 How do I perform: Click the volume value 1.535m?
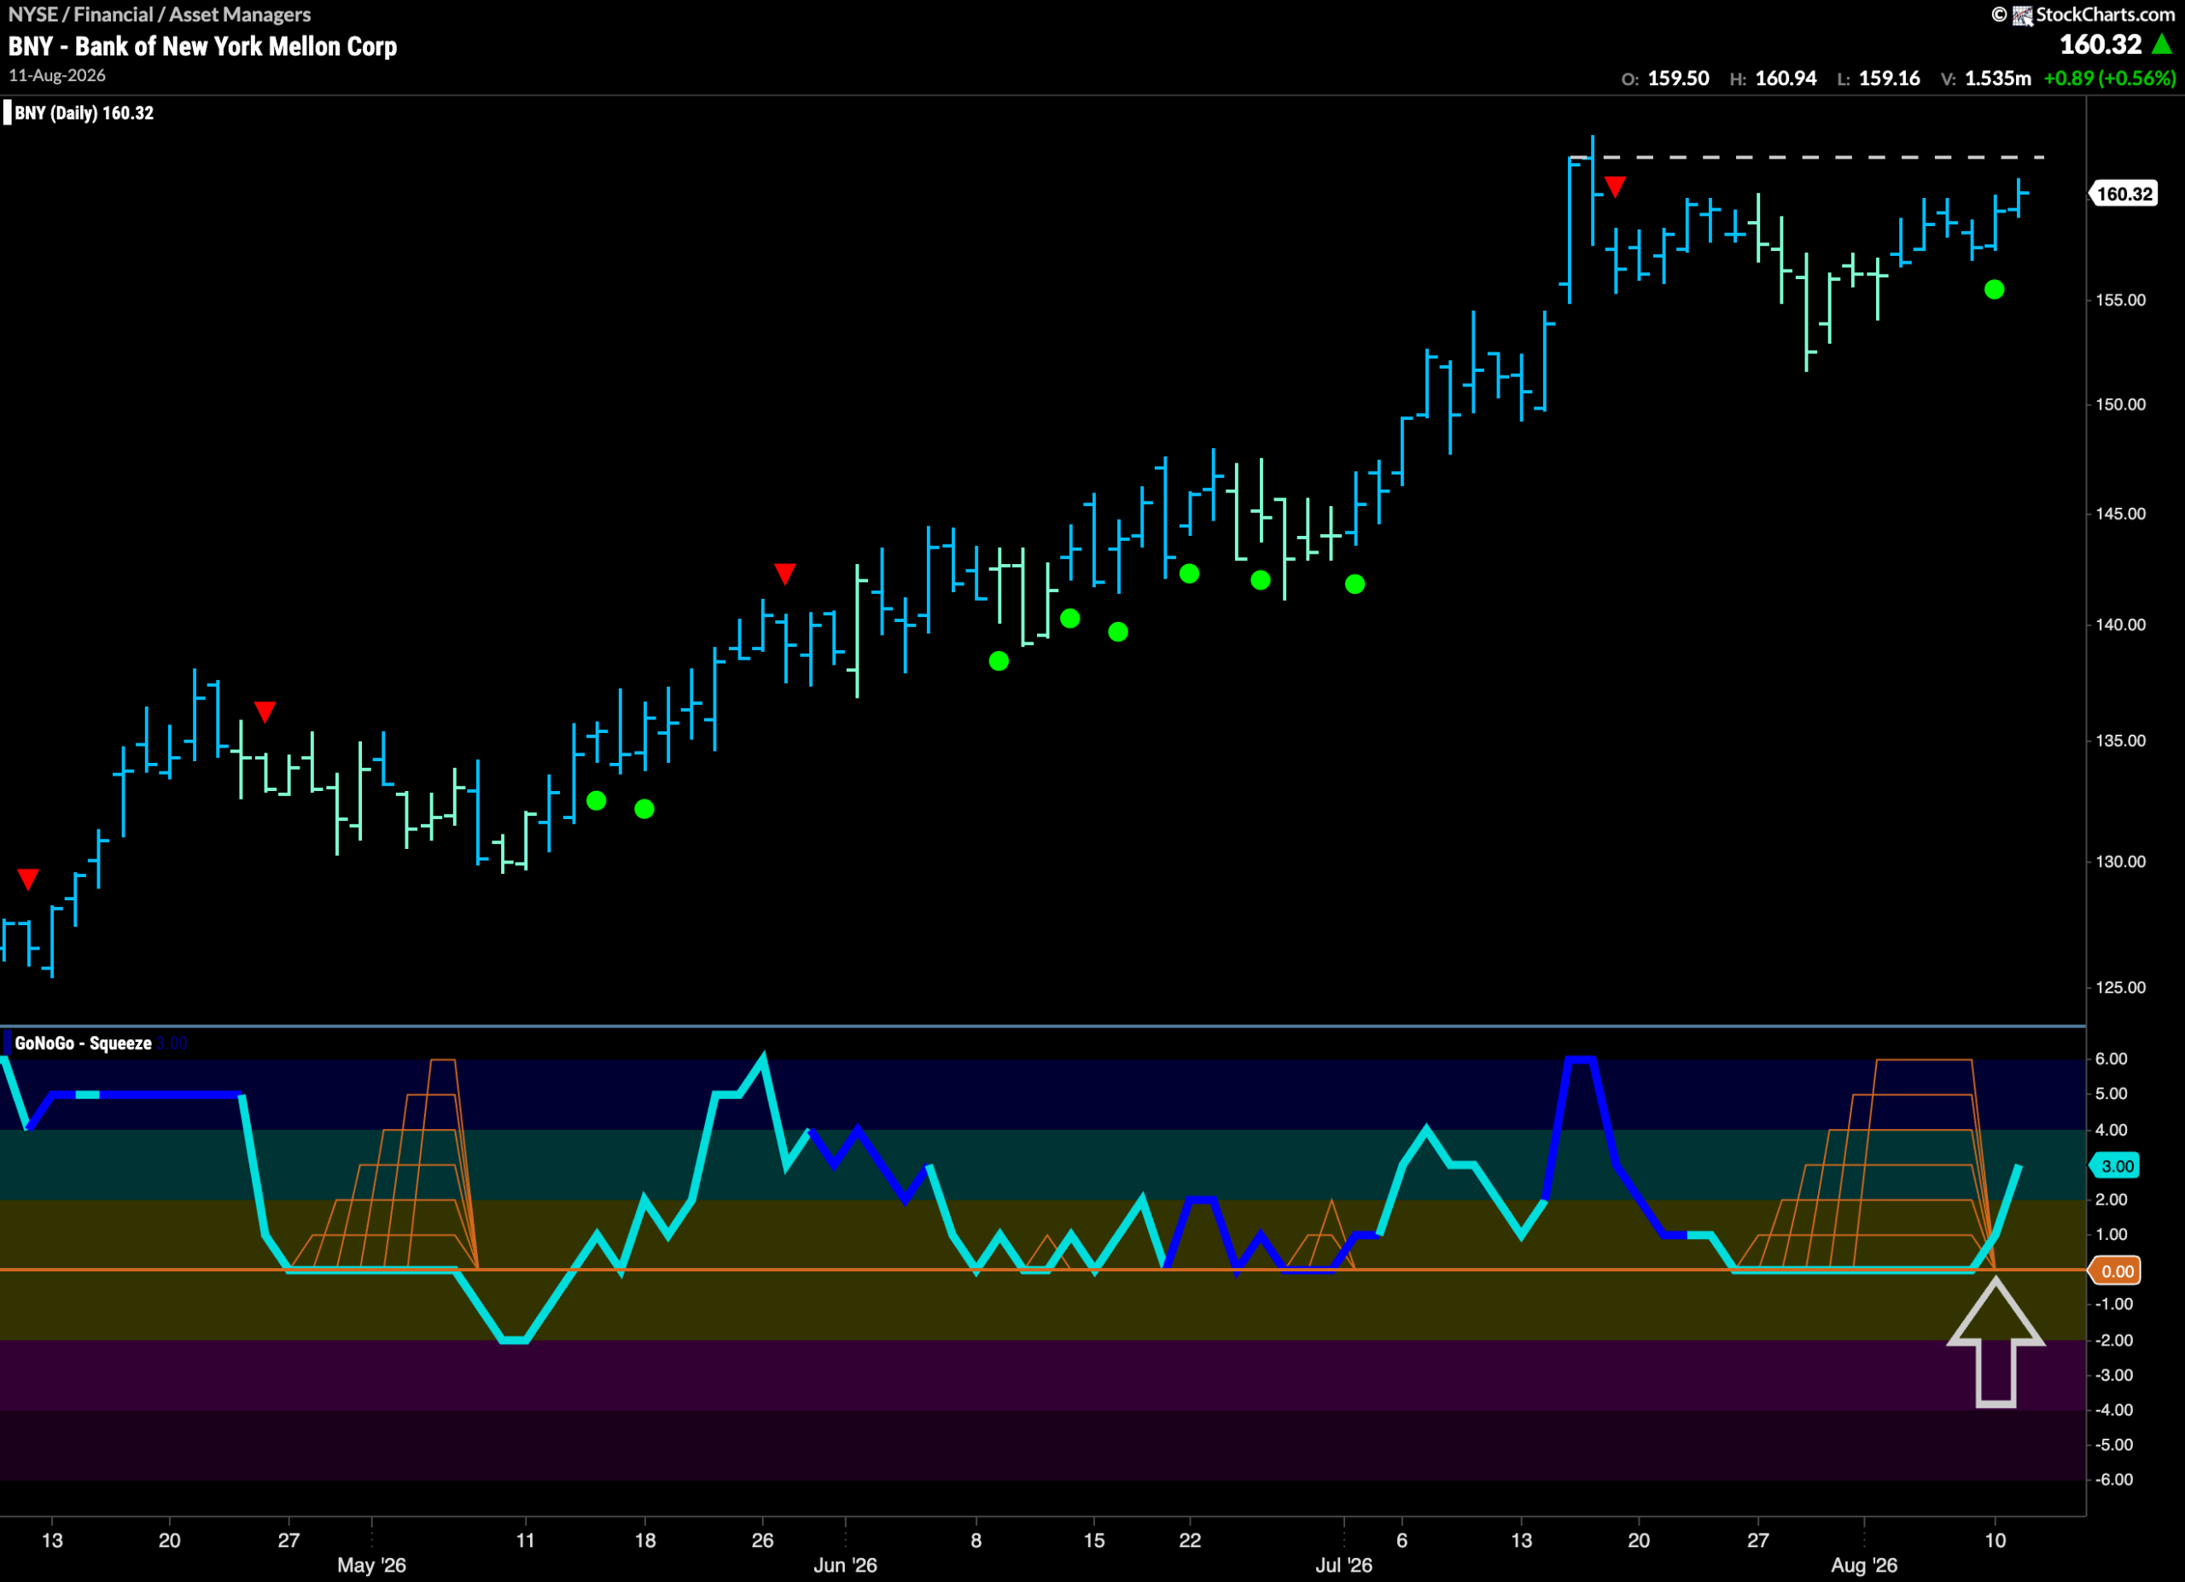tap(1998, 78)
